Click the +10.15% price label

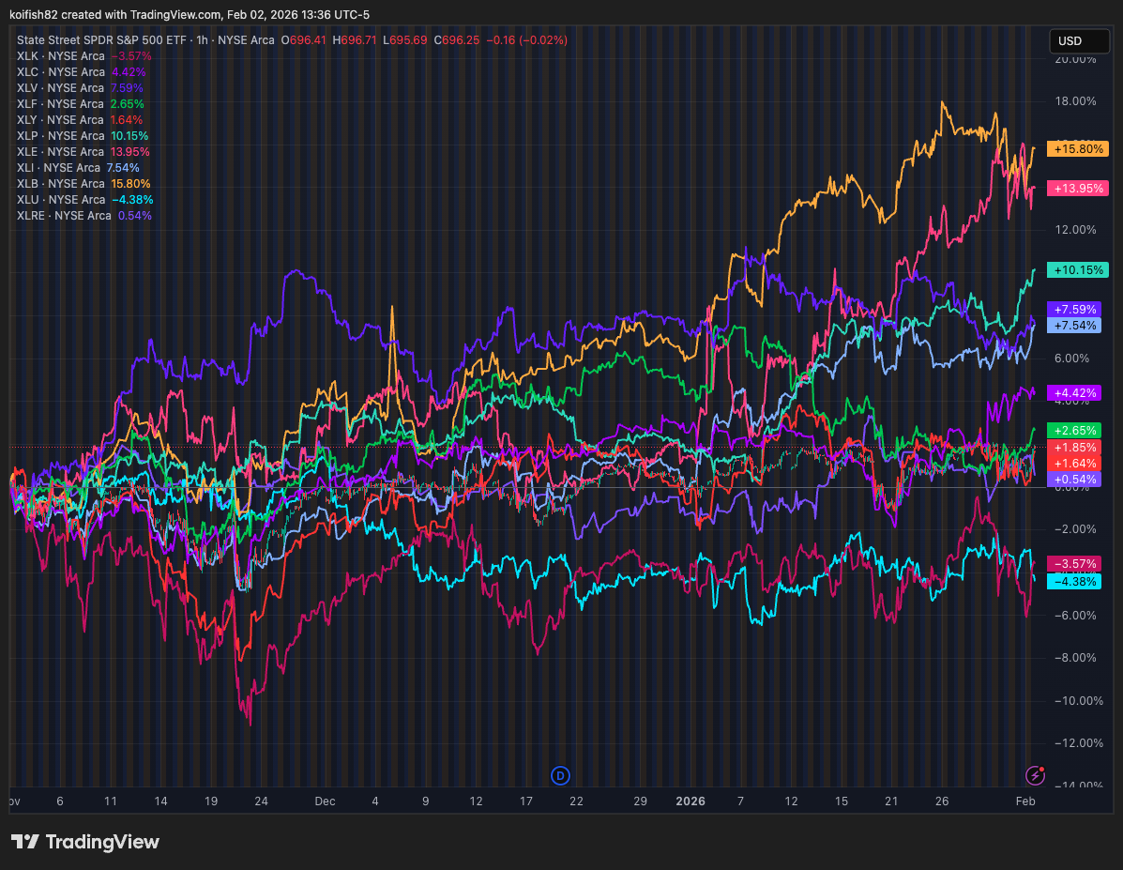pyautogui.click(x=1078, y=270)
